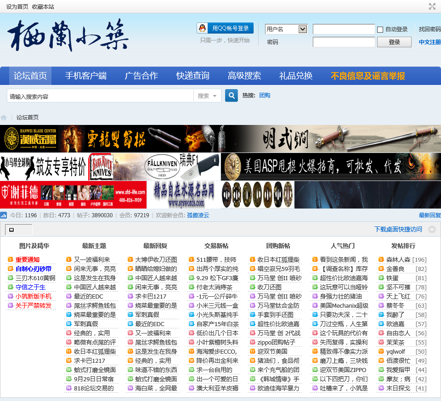Click the 明式锏 sword banner
Image resolution: width=441 pixels, height=401 pixels.
(338, 139)
